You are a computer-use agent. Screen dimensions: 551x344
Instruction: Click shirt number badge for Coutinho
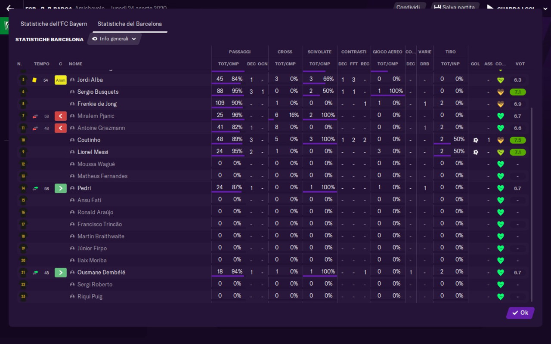coord(23,140)
